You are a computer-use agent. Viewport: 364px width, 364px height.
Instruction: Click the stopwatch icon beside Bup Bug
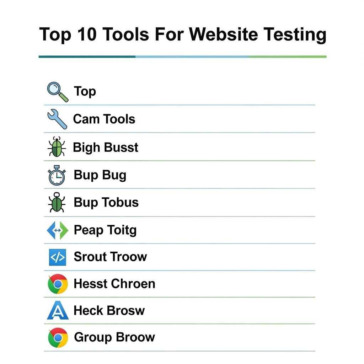click(x=57, y=175)
